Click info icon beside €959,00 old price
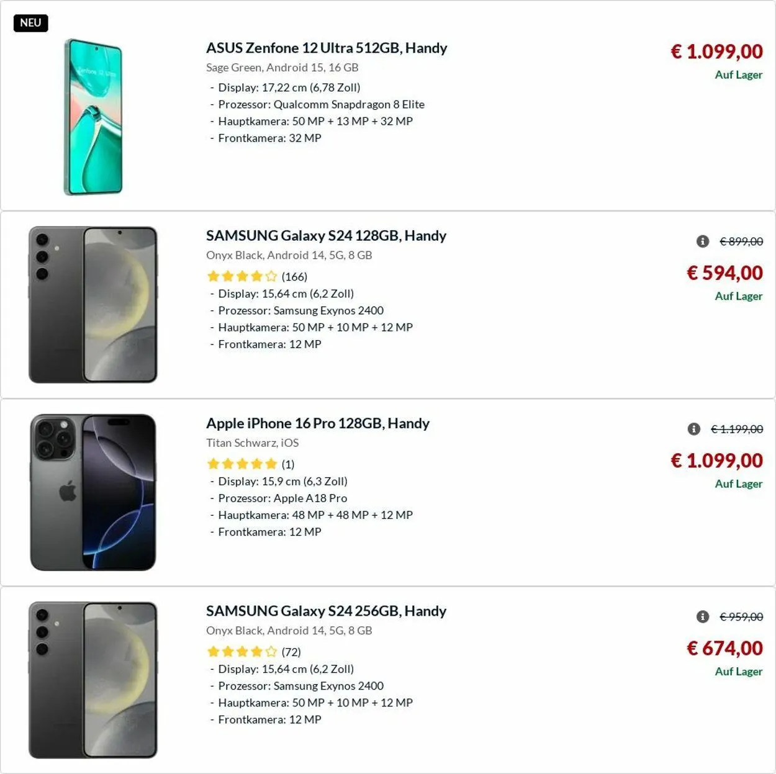 coord(703,617)
